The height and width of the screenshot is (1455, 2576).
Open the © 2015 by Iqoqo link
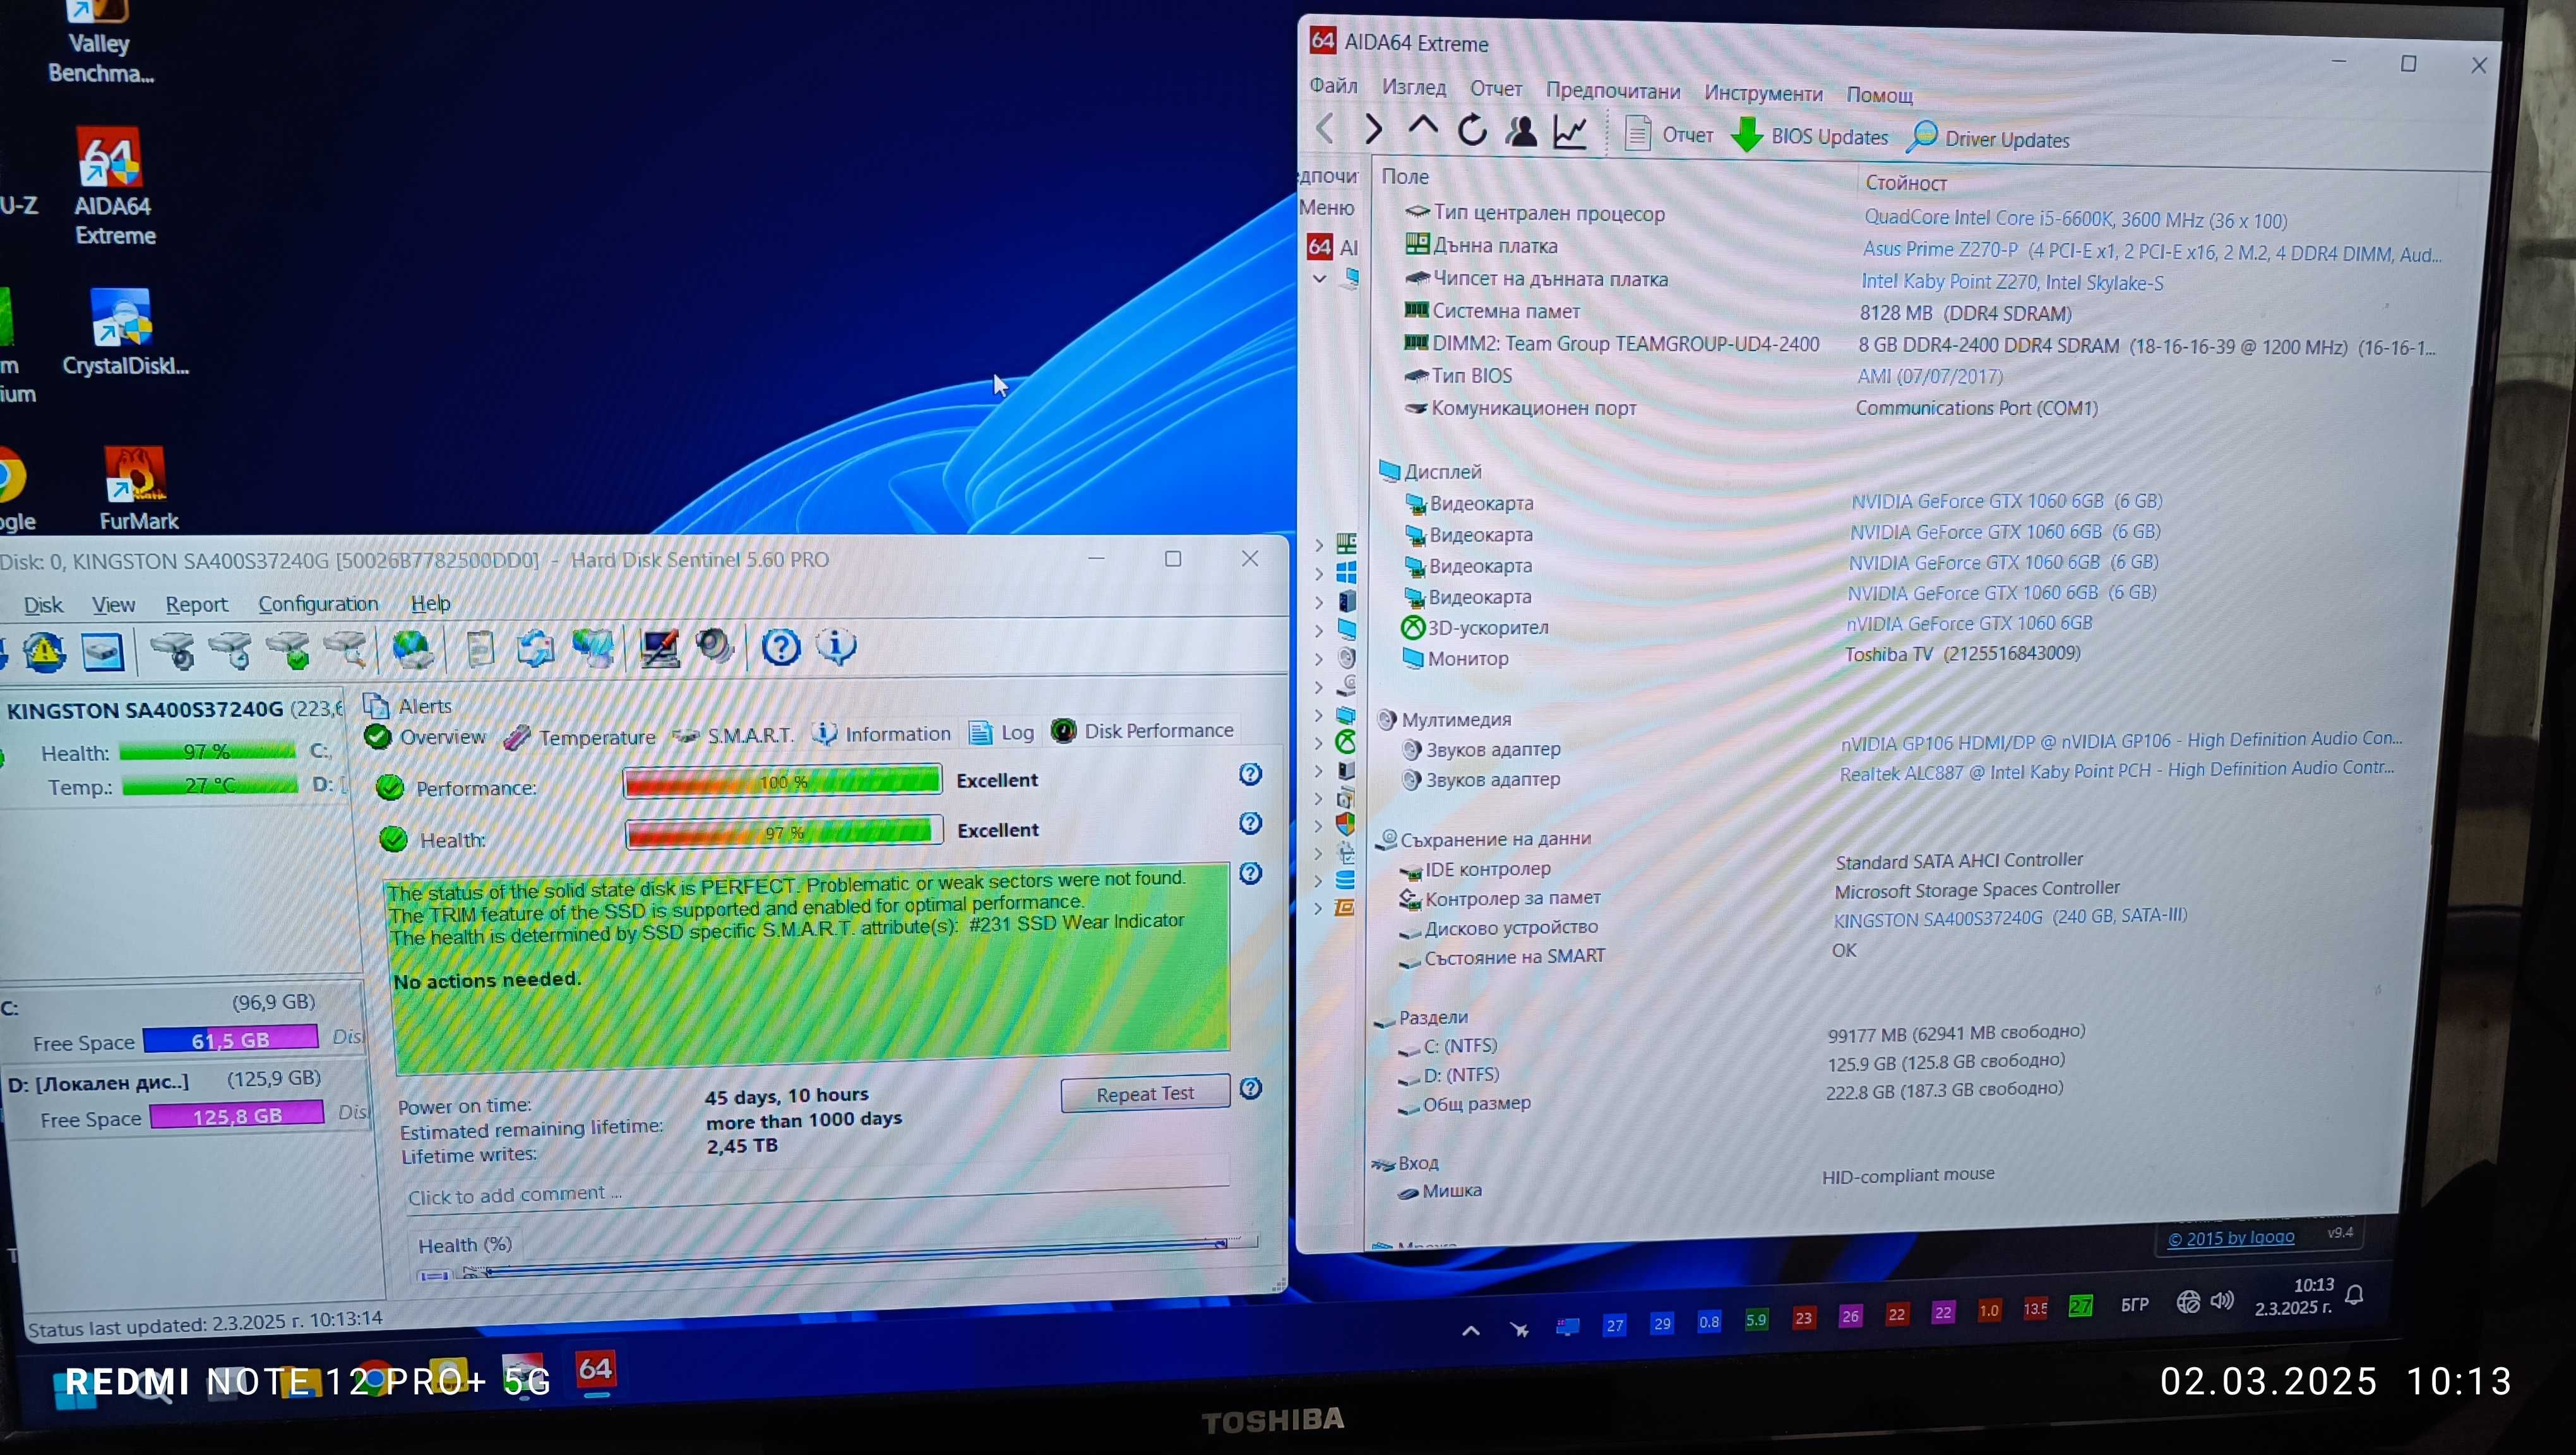[x=2231, y=1238]
